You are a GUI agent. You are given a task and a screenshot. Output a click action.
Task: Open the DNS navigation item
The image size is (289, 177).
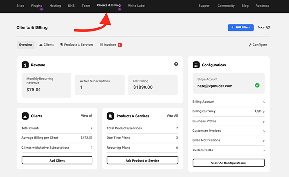71,6
